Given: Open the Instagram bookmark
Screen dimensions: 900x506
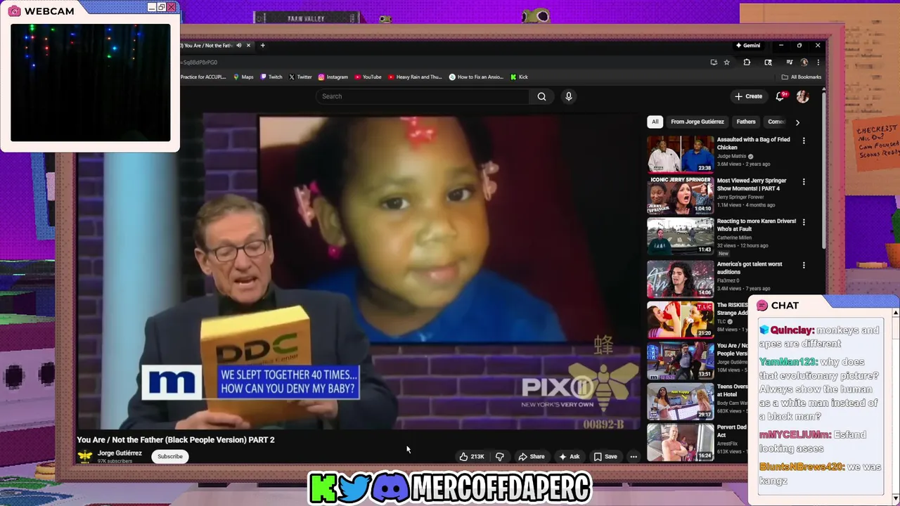Looking at the screenshot, I should pyautogui.click(x=333, y=77).
